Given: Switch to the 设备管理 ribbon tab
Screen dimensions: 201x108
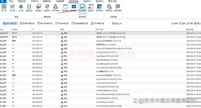Looking at the screenshot, I should pos(60,1).
